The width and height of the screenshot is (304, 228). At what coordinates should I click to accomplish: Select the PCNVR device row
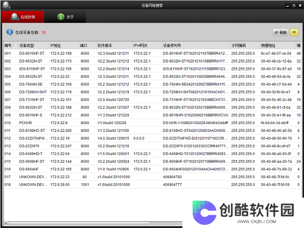pyautogui.click(x=152, y=123)
